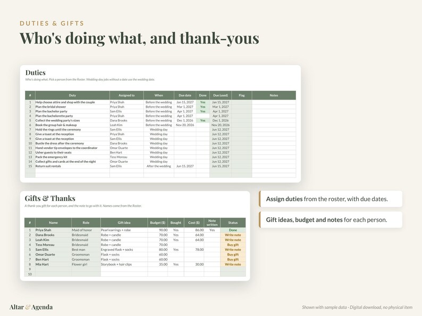Select 'Book the group hair & makeup'

tap(56, 125)
